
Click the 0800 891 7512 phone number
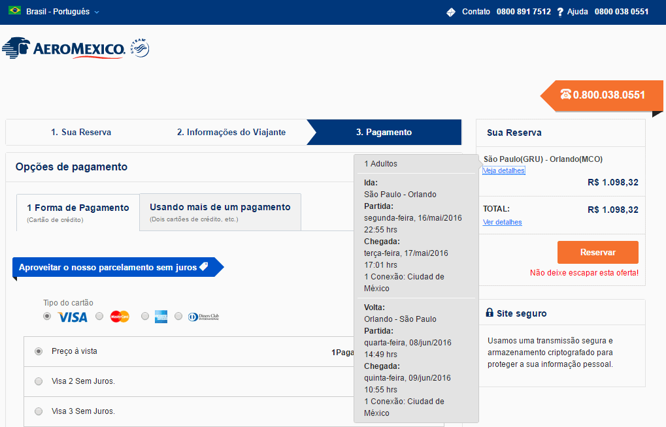point(524,12)
